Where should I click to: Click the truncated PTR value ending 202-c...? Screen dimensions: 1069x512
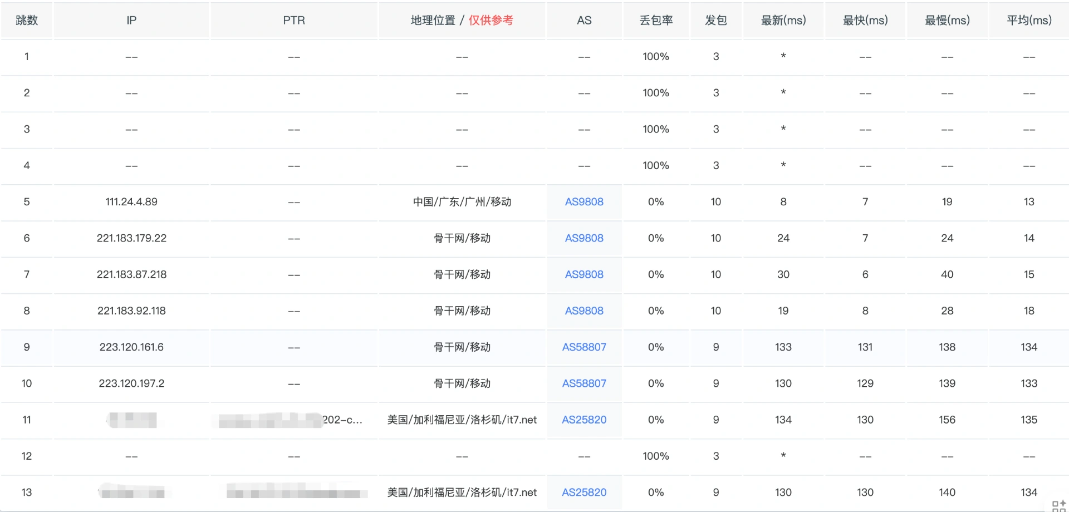[341, 420]
